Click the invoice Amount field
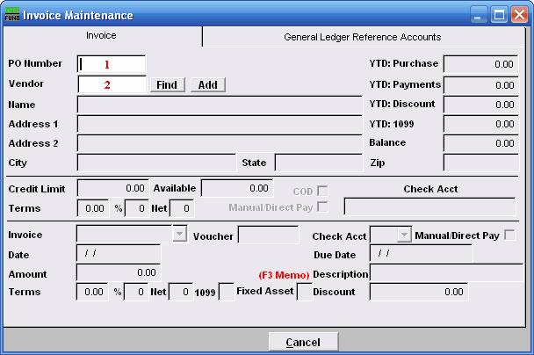The image size is (534, 355). pos(119,272)
